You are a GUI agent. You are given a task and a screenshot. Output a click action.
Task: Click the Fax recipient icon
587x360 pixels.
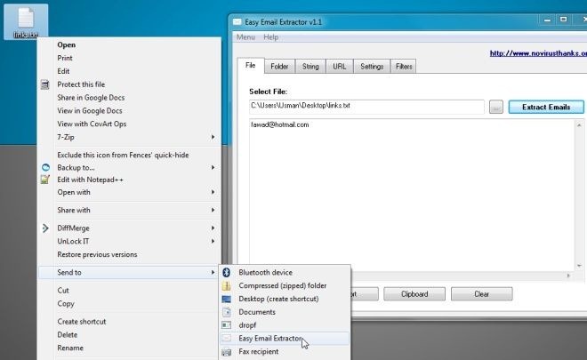[226, 352]
